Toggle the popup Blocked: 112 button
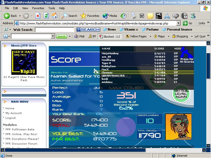The image size is (211, 158). 110,36
